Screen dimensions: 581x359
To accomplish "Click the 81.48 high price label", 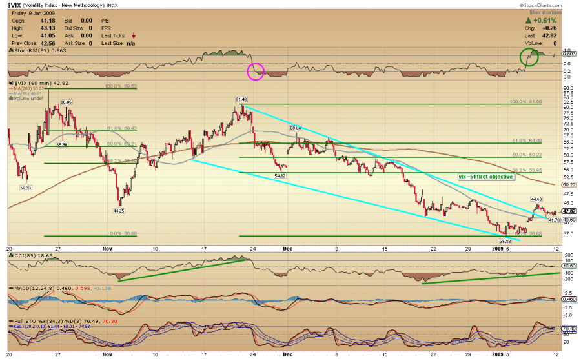I will click(x=241, y=99).
